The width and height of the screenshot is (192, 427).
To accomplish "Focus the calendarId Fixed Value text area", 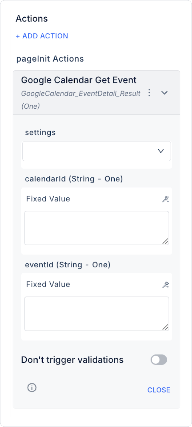I will pos(97,228).
